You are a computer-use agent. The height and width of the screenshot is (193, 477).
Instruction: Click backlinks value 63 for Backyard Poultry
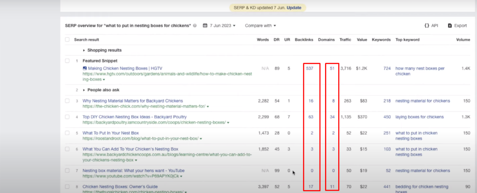click(x=311, y=117)
